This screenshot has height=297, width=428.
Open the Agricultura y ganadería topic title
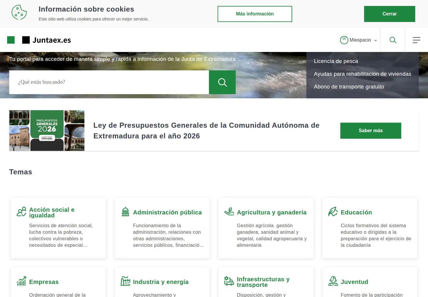click(272, 212)
